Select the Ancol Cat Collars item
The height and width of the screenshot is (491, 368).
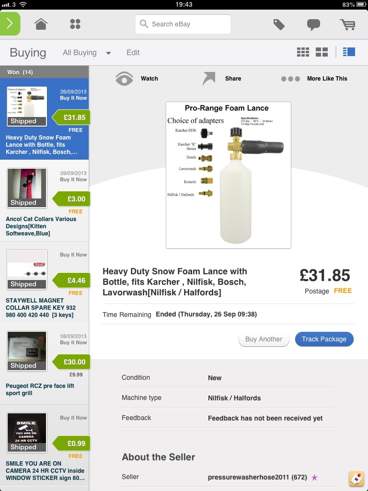(44, 201)
